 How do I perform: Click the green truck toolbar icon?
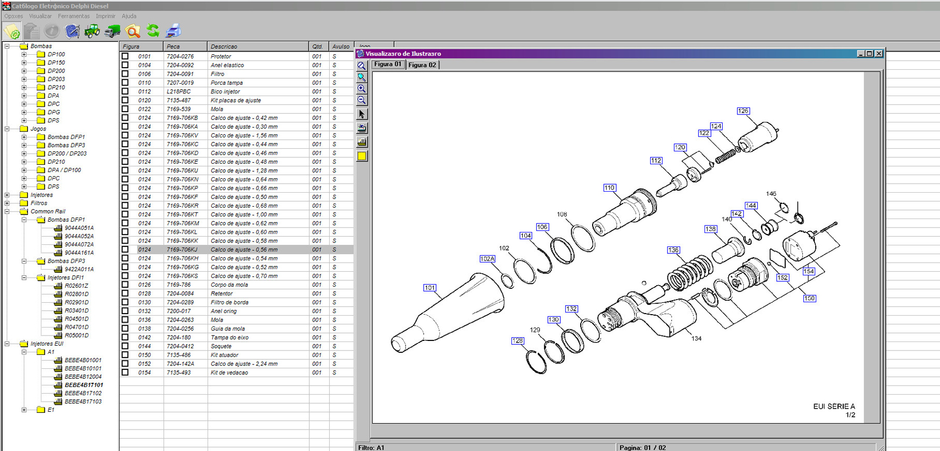[x=112, y=31]
